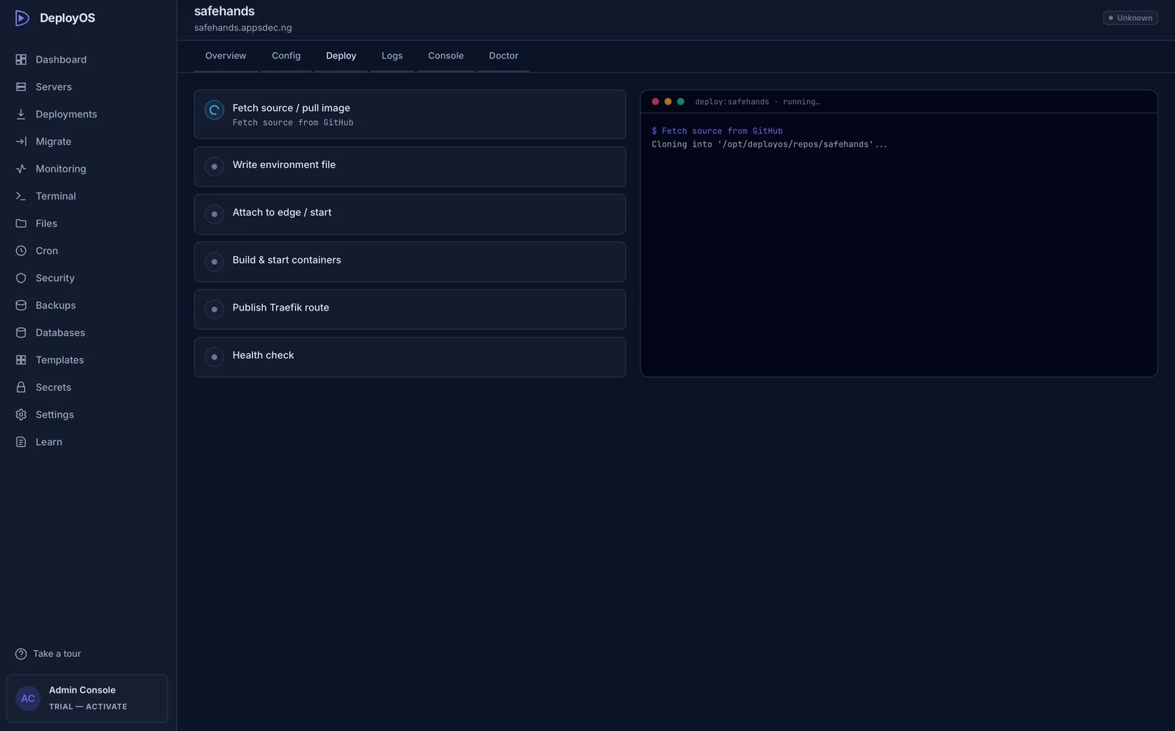Click the "deploy:safehands · running…" terminal title
The image size is (1175, 731).
757,102
